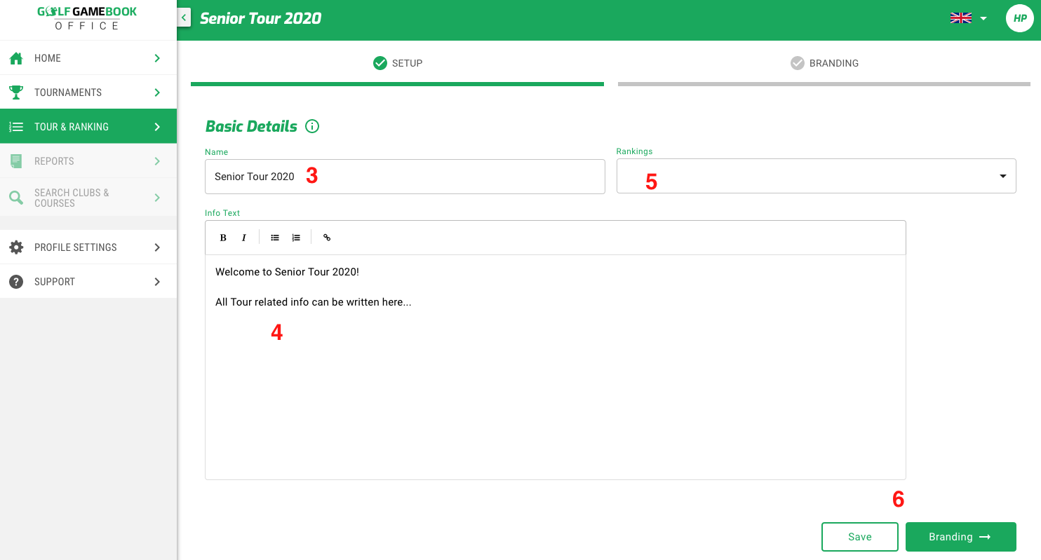Click the Senior Tour 2020 page title
The width and height of the screenshot is (1041, 560).
(260, 18)
